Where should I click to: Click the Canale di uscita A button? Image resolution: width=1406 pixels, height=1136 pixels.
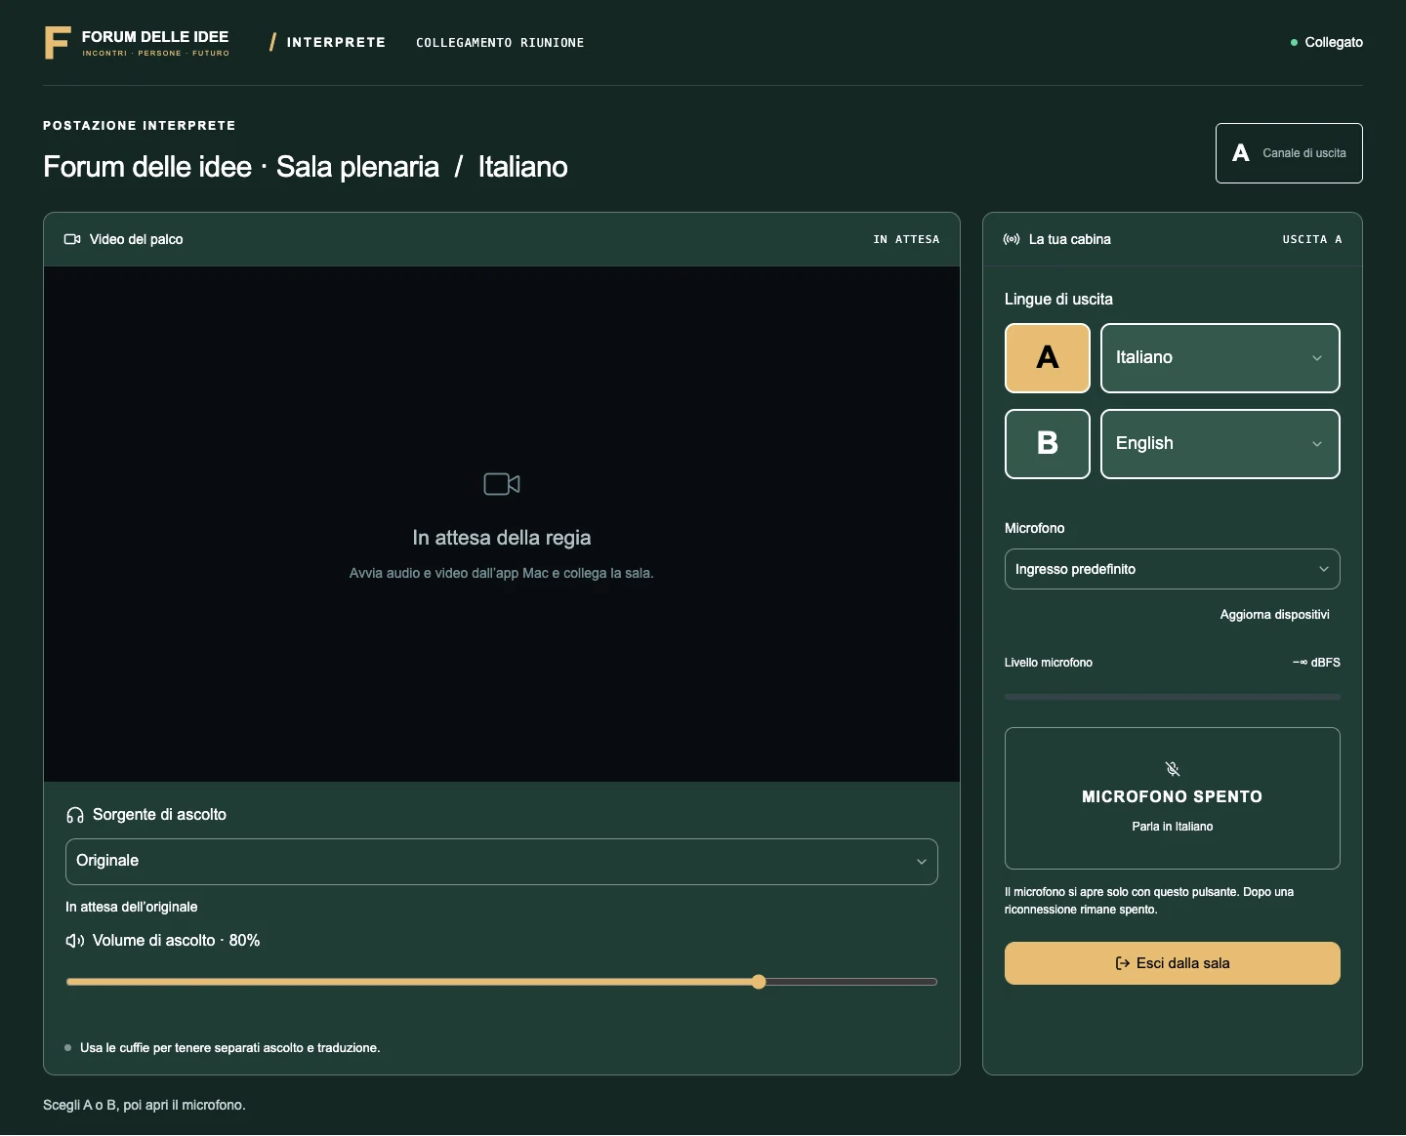click(x=1289, y=153)
